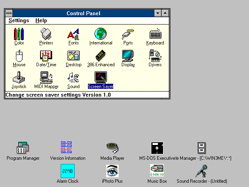Click the status bar text about screen saver

[58, 95]
